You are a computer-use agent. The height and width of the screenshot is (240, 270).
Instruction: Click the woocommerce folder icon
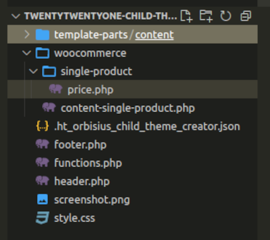42,53
